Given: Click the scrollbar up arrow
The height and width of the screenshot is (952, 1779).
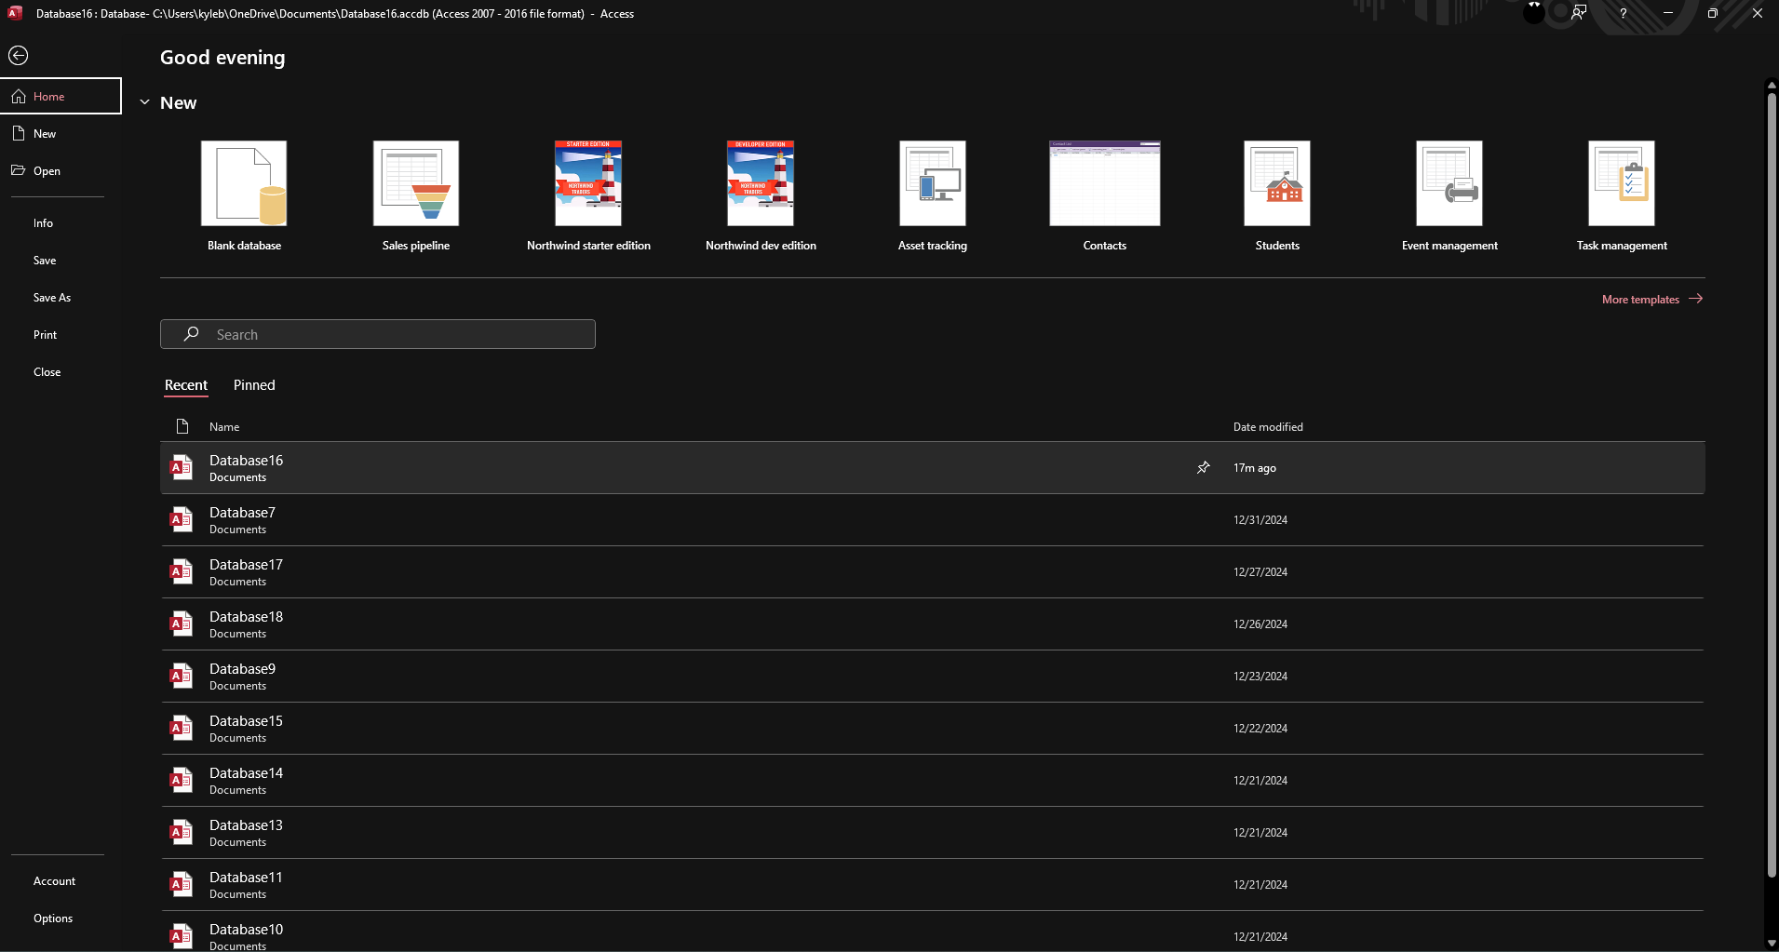Looking at the screenshot, I should click(x=1772, y=85).
